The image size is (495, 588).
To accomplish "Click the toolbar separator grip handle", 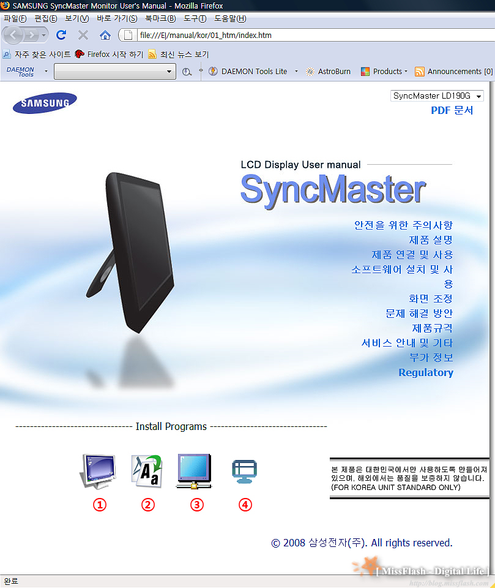I will click(x=201, y=71).
